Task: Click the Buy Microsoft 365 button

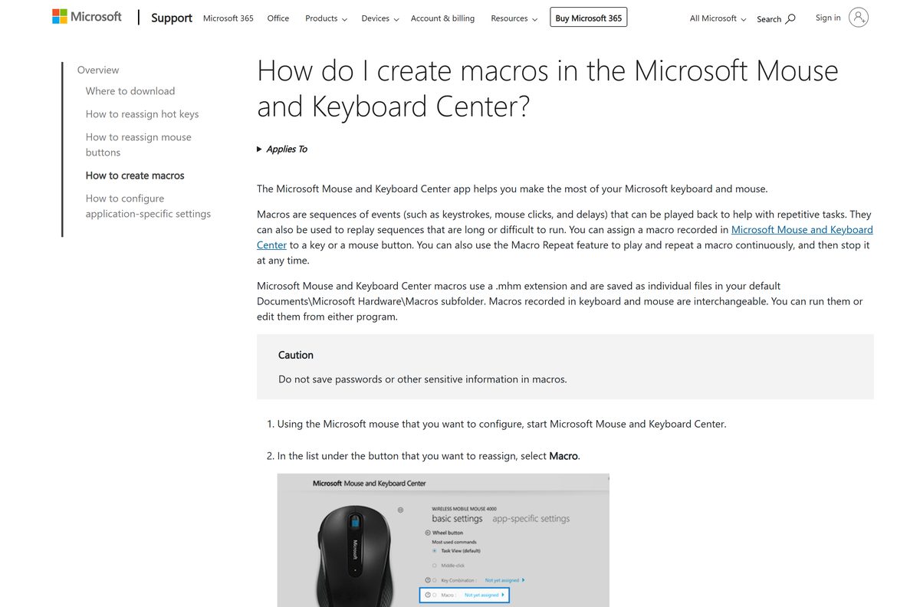Action: (x=589, y=18)
